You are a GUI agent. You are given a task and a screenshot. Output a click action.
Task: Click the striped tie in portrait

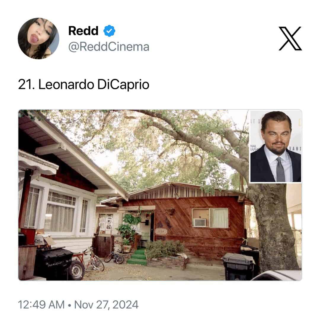[x=280, y=169]
